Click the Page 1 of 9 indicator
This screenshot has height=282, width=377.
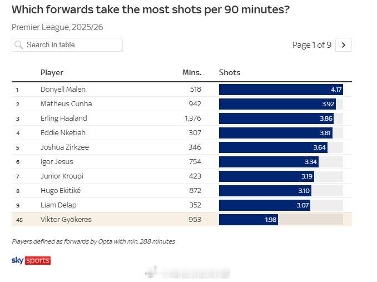(x=311, y=45)
